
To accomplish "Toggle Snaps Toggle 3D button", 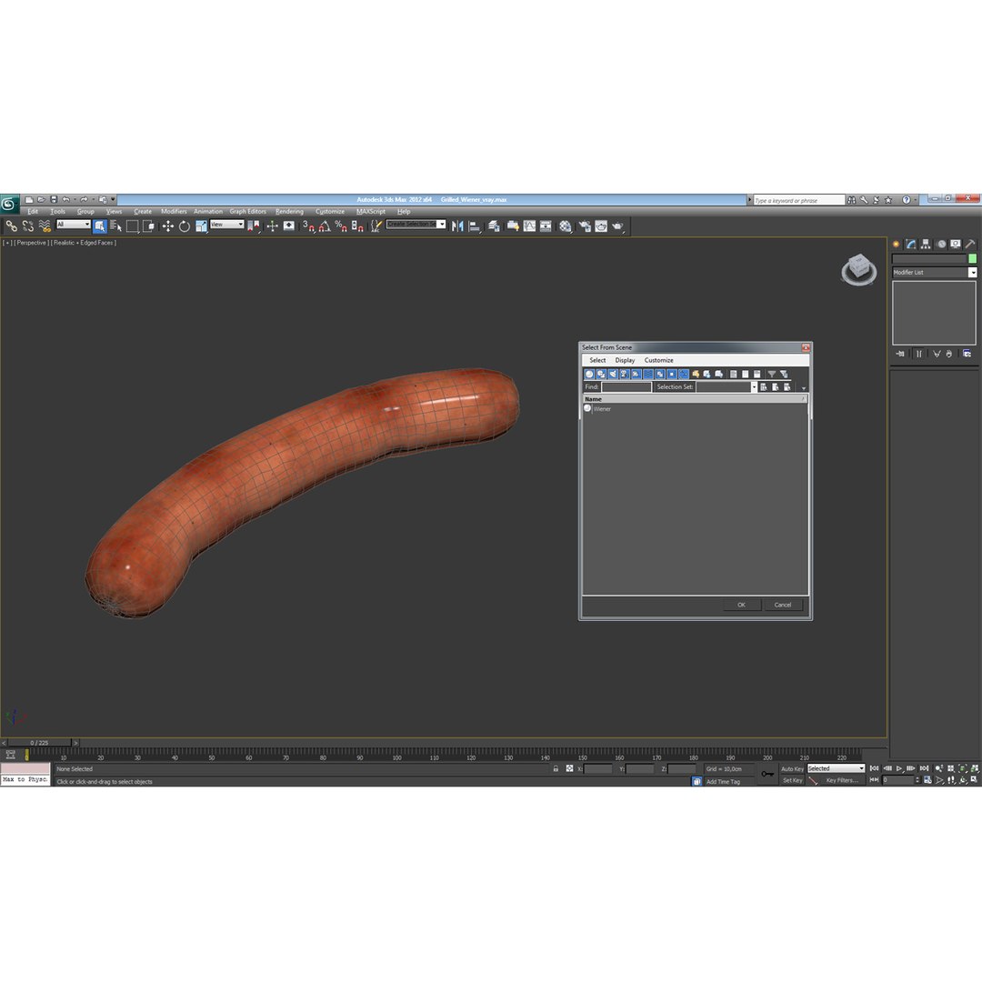I will [308, 226].
